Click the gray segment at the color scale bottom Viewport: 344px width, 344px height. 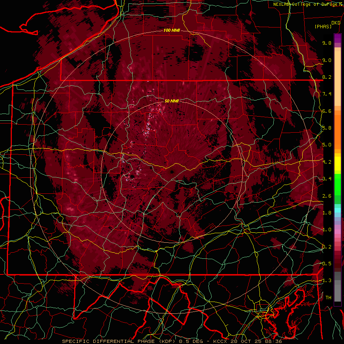[x=338, y=289]
